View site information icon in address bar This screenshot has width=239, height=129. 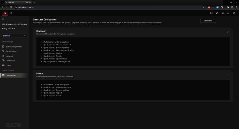(16, 7)
